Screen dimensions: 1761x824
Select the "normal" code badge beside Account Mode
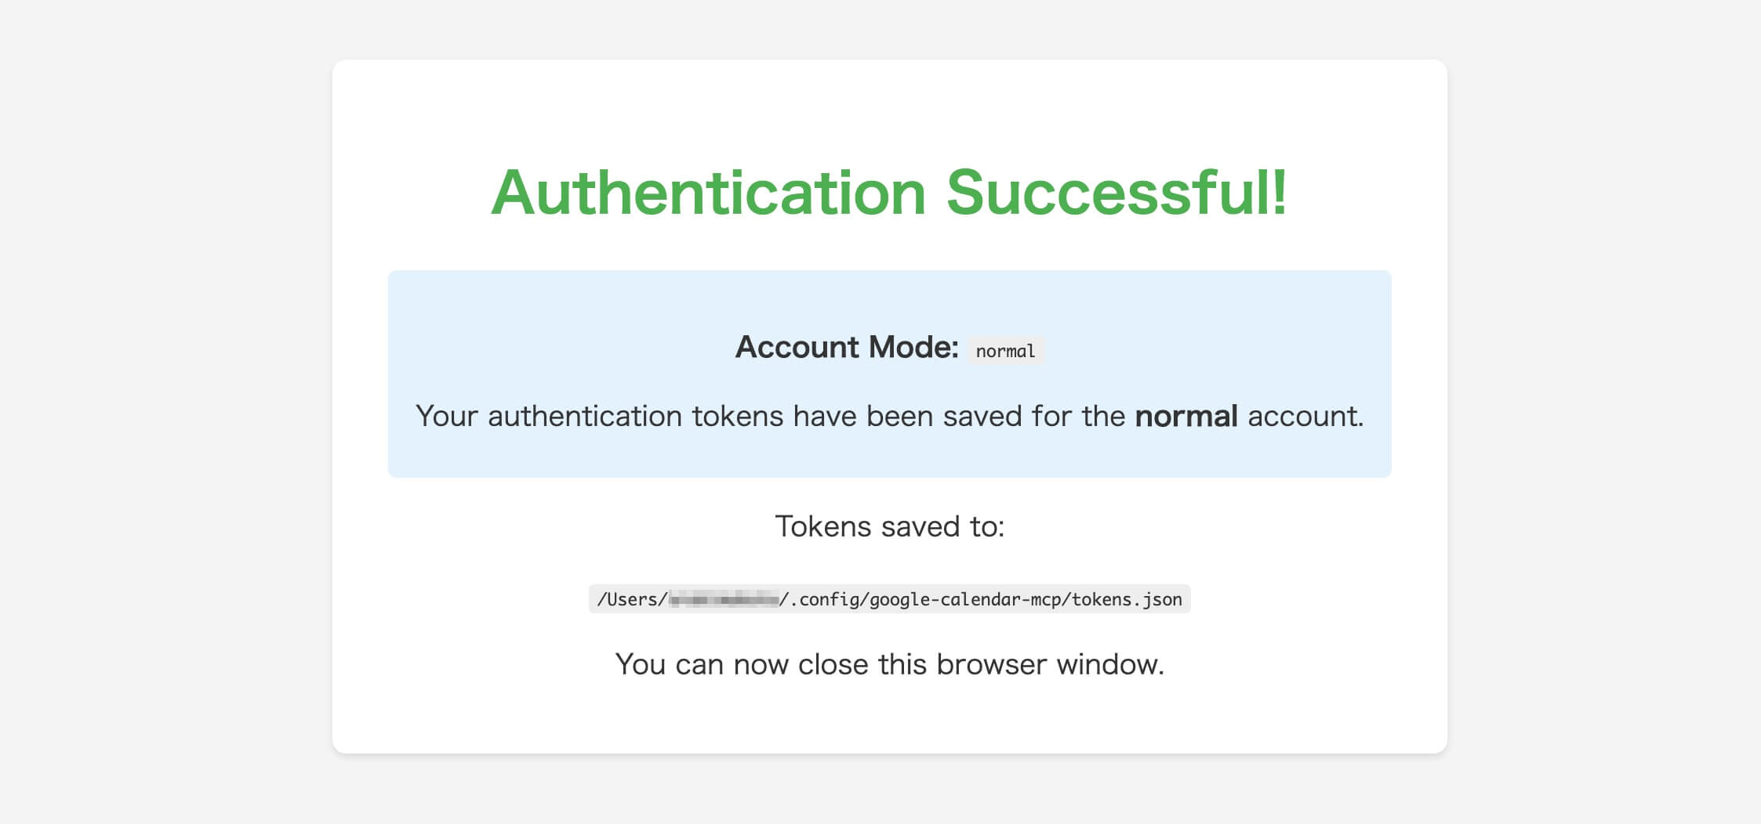click(1005, 351)
